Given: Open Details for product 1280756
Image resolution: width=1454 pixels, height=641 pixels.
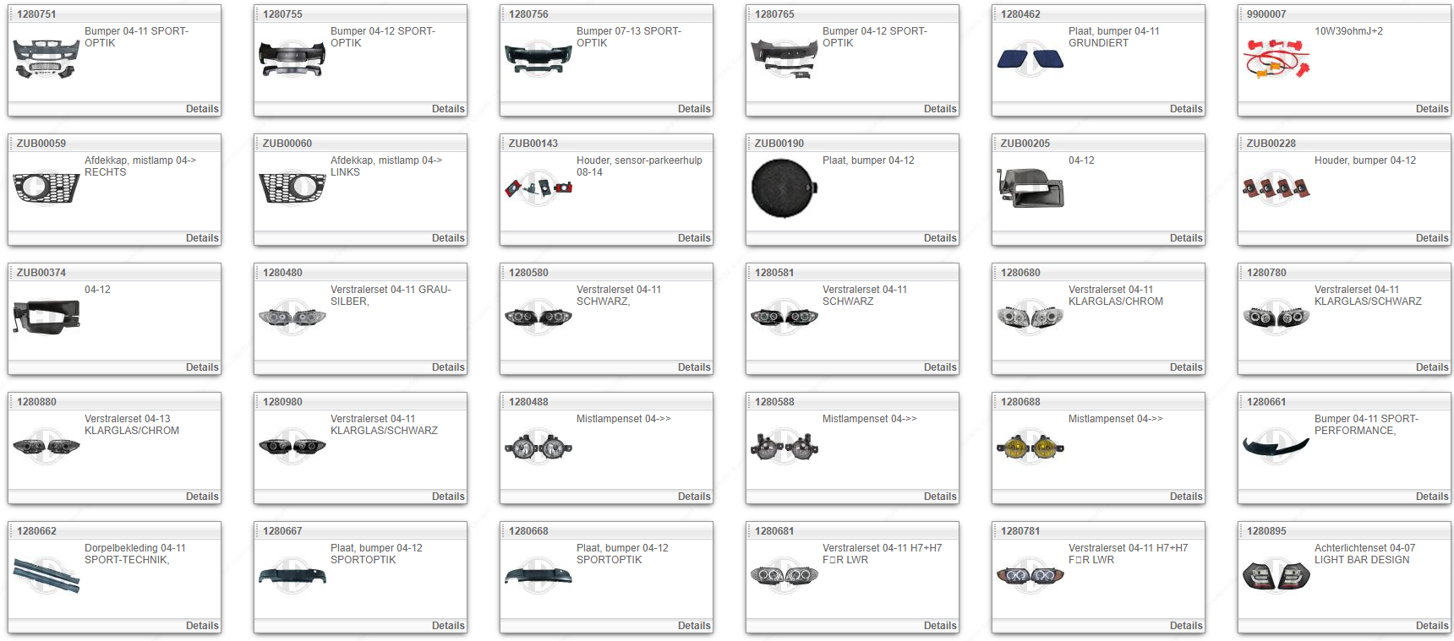Looking at the screenshot, I should pyautogui.click(x=694, y=109).
